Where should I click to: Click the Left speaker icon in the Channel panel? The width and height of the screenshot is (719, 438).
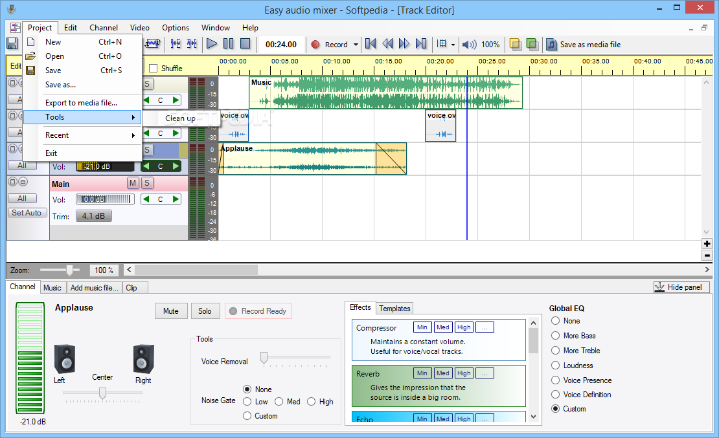click(x=65, y=358)
